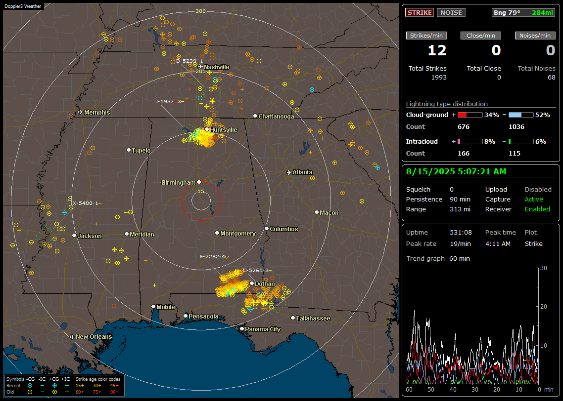
Task: Select the Strikes/min label box
Action: pyautogui.click(x=426, y=36)
